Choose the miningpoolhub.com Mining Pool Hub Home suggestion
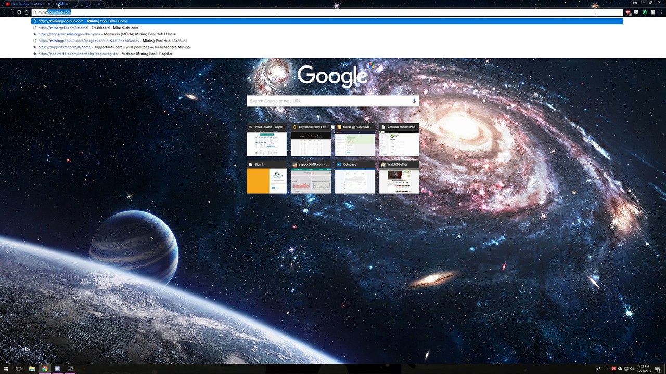This screenshot has height=374, width=666. point(327,21)
